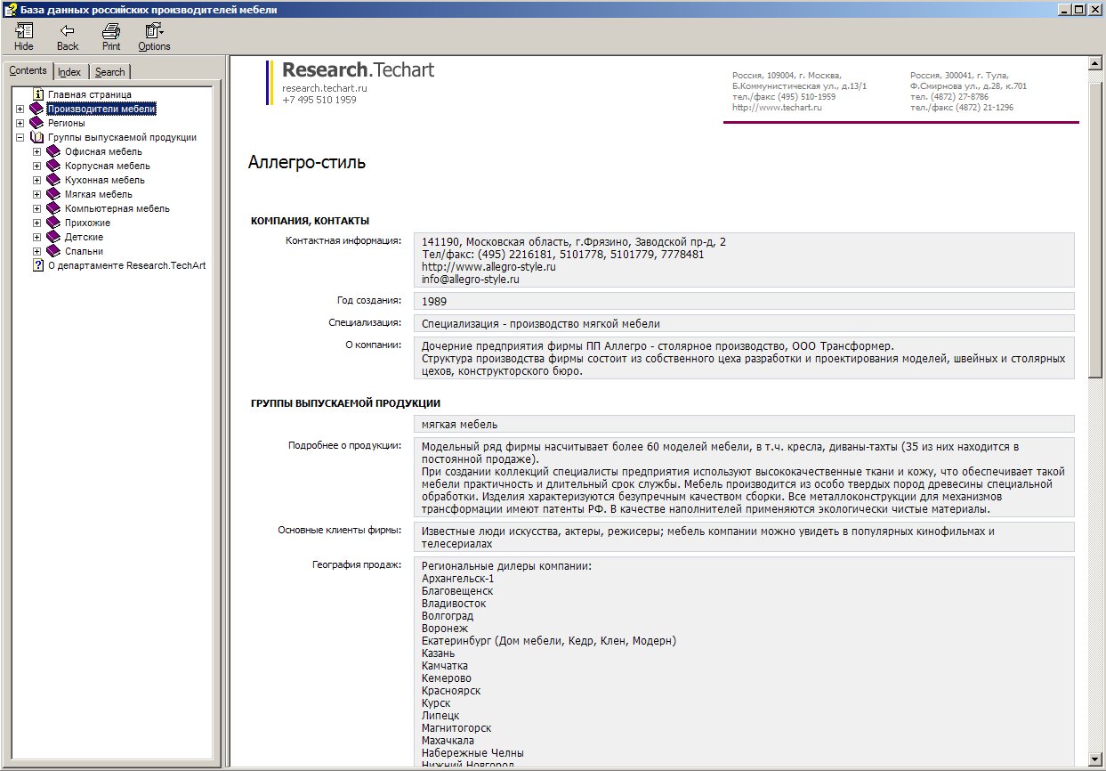Click the research.techart.ru address in header
The height and width of the screenshot is (771, 1106).
point(325,88)
